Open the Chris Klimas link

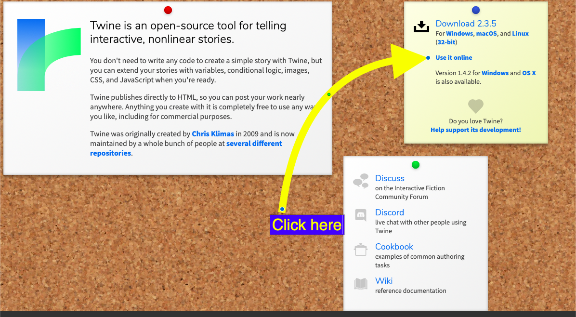point(213,134)
